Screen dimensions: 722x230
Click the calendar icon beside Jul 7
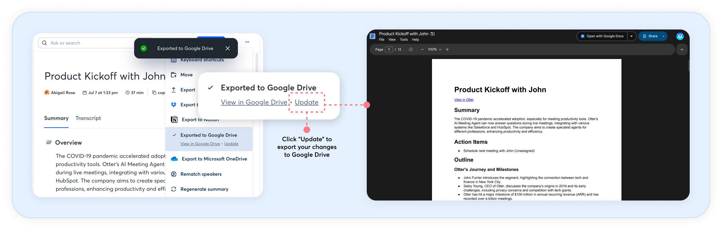pyautogui.click(x=84, y=92)
